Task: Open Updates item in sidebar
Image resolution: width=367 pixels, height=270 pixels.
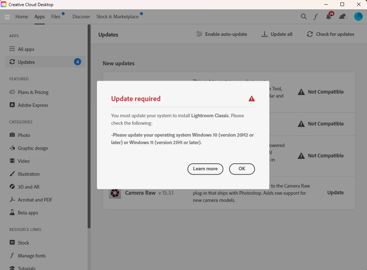Action: coord(45,62)
